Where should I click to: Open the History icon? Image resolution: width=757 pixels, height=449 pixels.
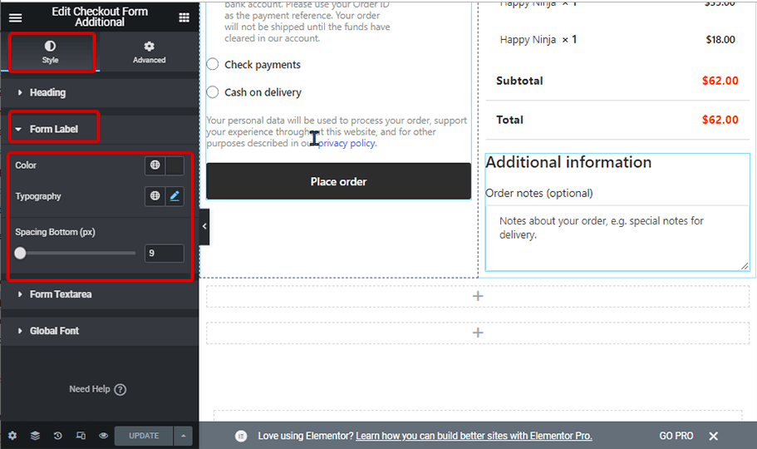pyautogui.click(x=58, y=436)
